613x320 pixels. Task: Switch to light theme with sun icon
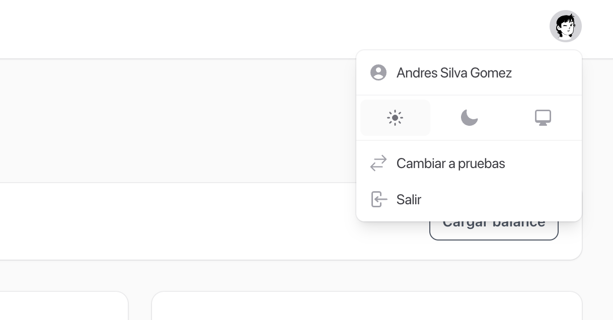tap(396, 118)
